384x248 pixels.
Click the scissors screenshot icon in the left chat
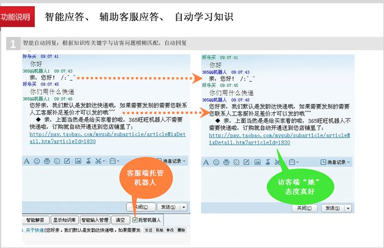(98, 161)
